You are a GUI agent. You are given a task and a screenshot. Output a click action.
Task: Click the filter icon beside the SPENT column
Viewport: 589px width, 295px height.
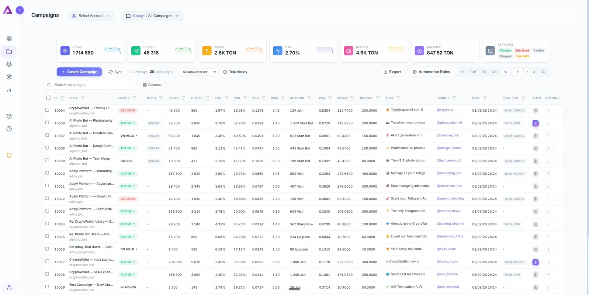(352, 98)
